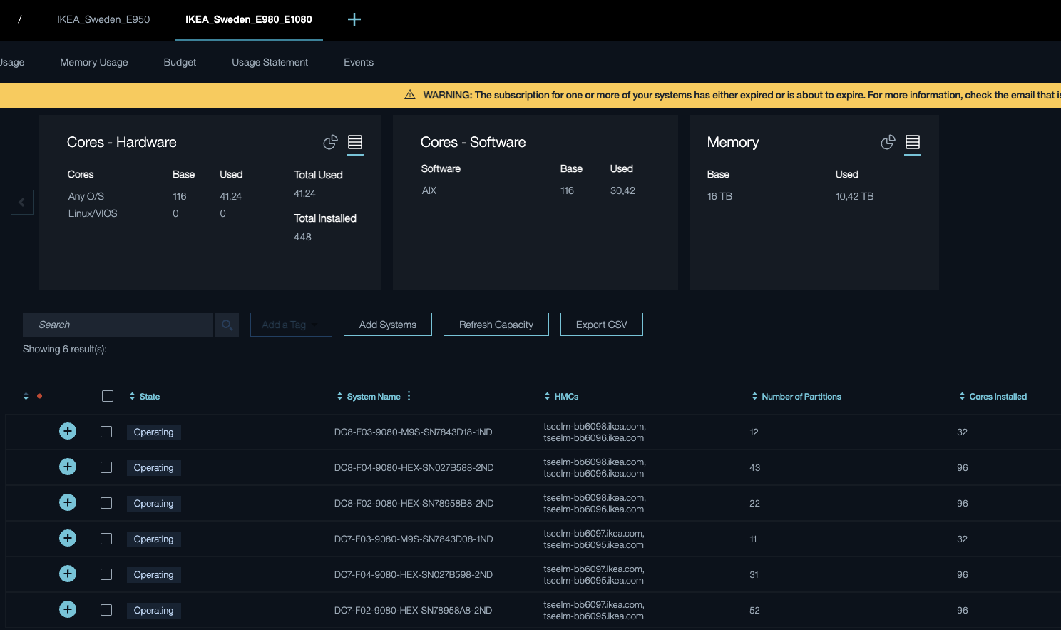Click Export CSV button
The width and height of the screenshot is (1061, 630).
(x=601, y=325)
